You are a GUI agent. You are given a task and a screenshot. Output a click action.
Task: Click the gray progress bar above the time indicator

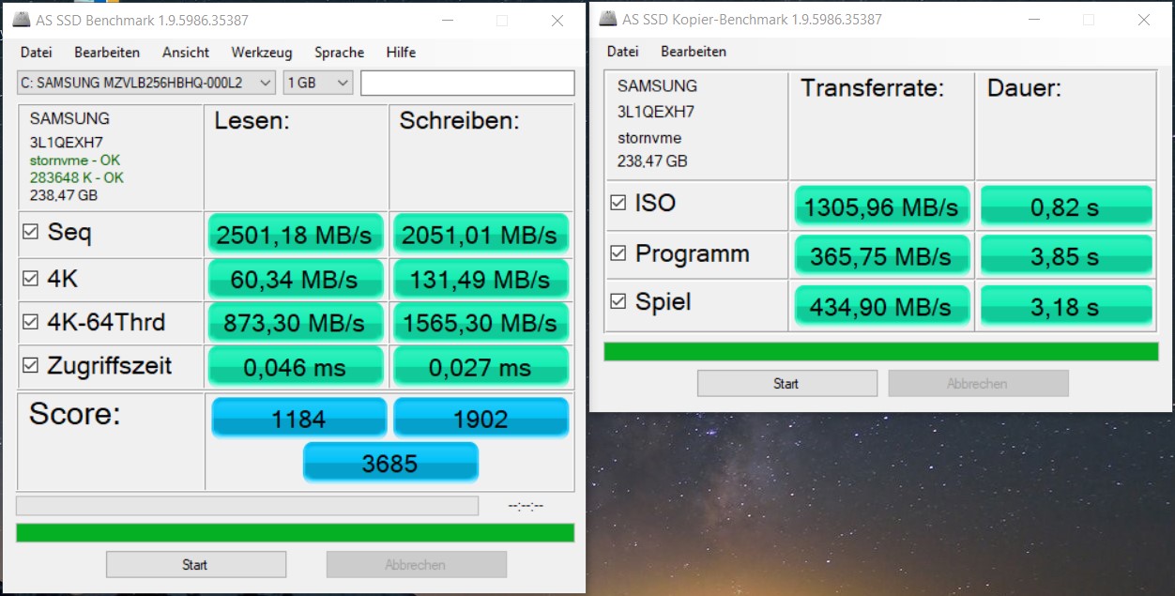[x=247, y=506]
